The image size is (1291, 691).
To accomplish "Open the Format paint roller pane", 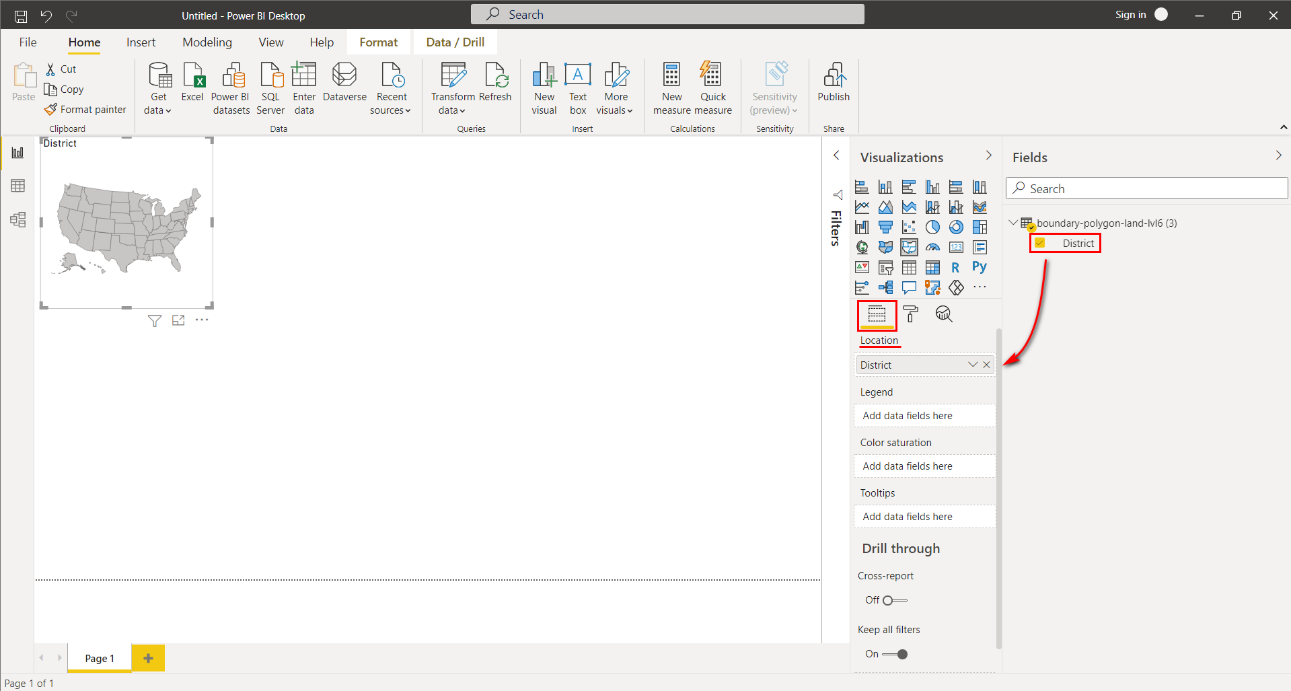I will pyautogui.click(x=910, y=314).
